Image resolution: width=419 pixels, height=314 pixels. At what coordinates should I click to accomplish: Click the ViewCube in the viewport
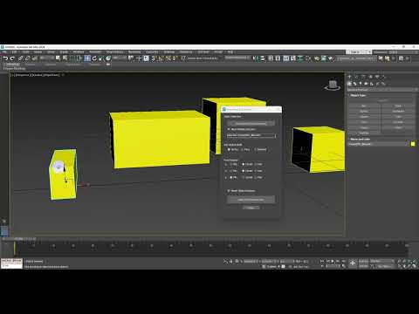[x=333, y=85]
